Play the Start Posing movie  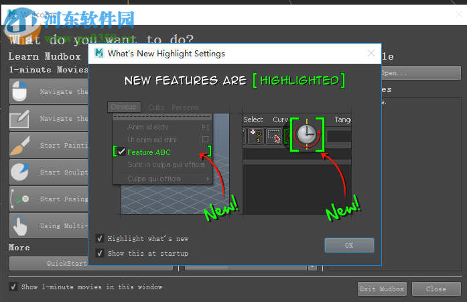pos(49,199)
